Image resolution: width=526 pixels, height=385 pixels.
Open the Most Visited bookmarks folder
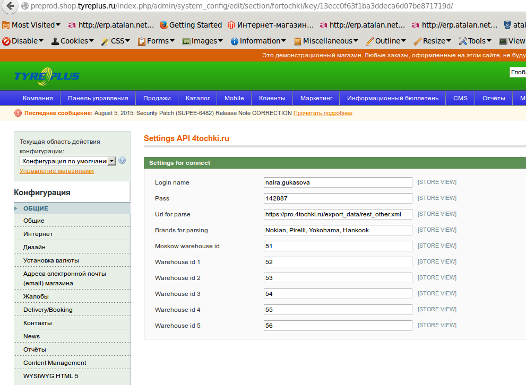click(31, 25)
